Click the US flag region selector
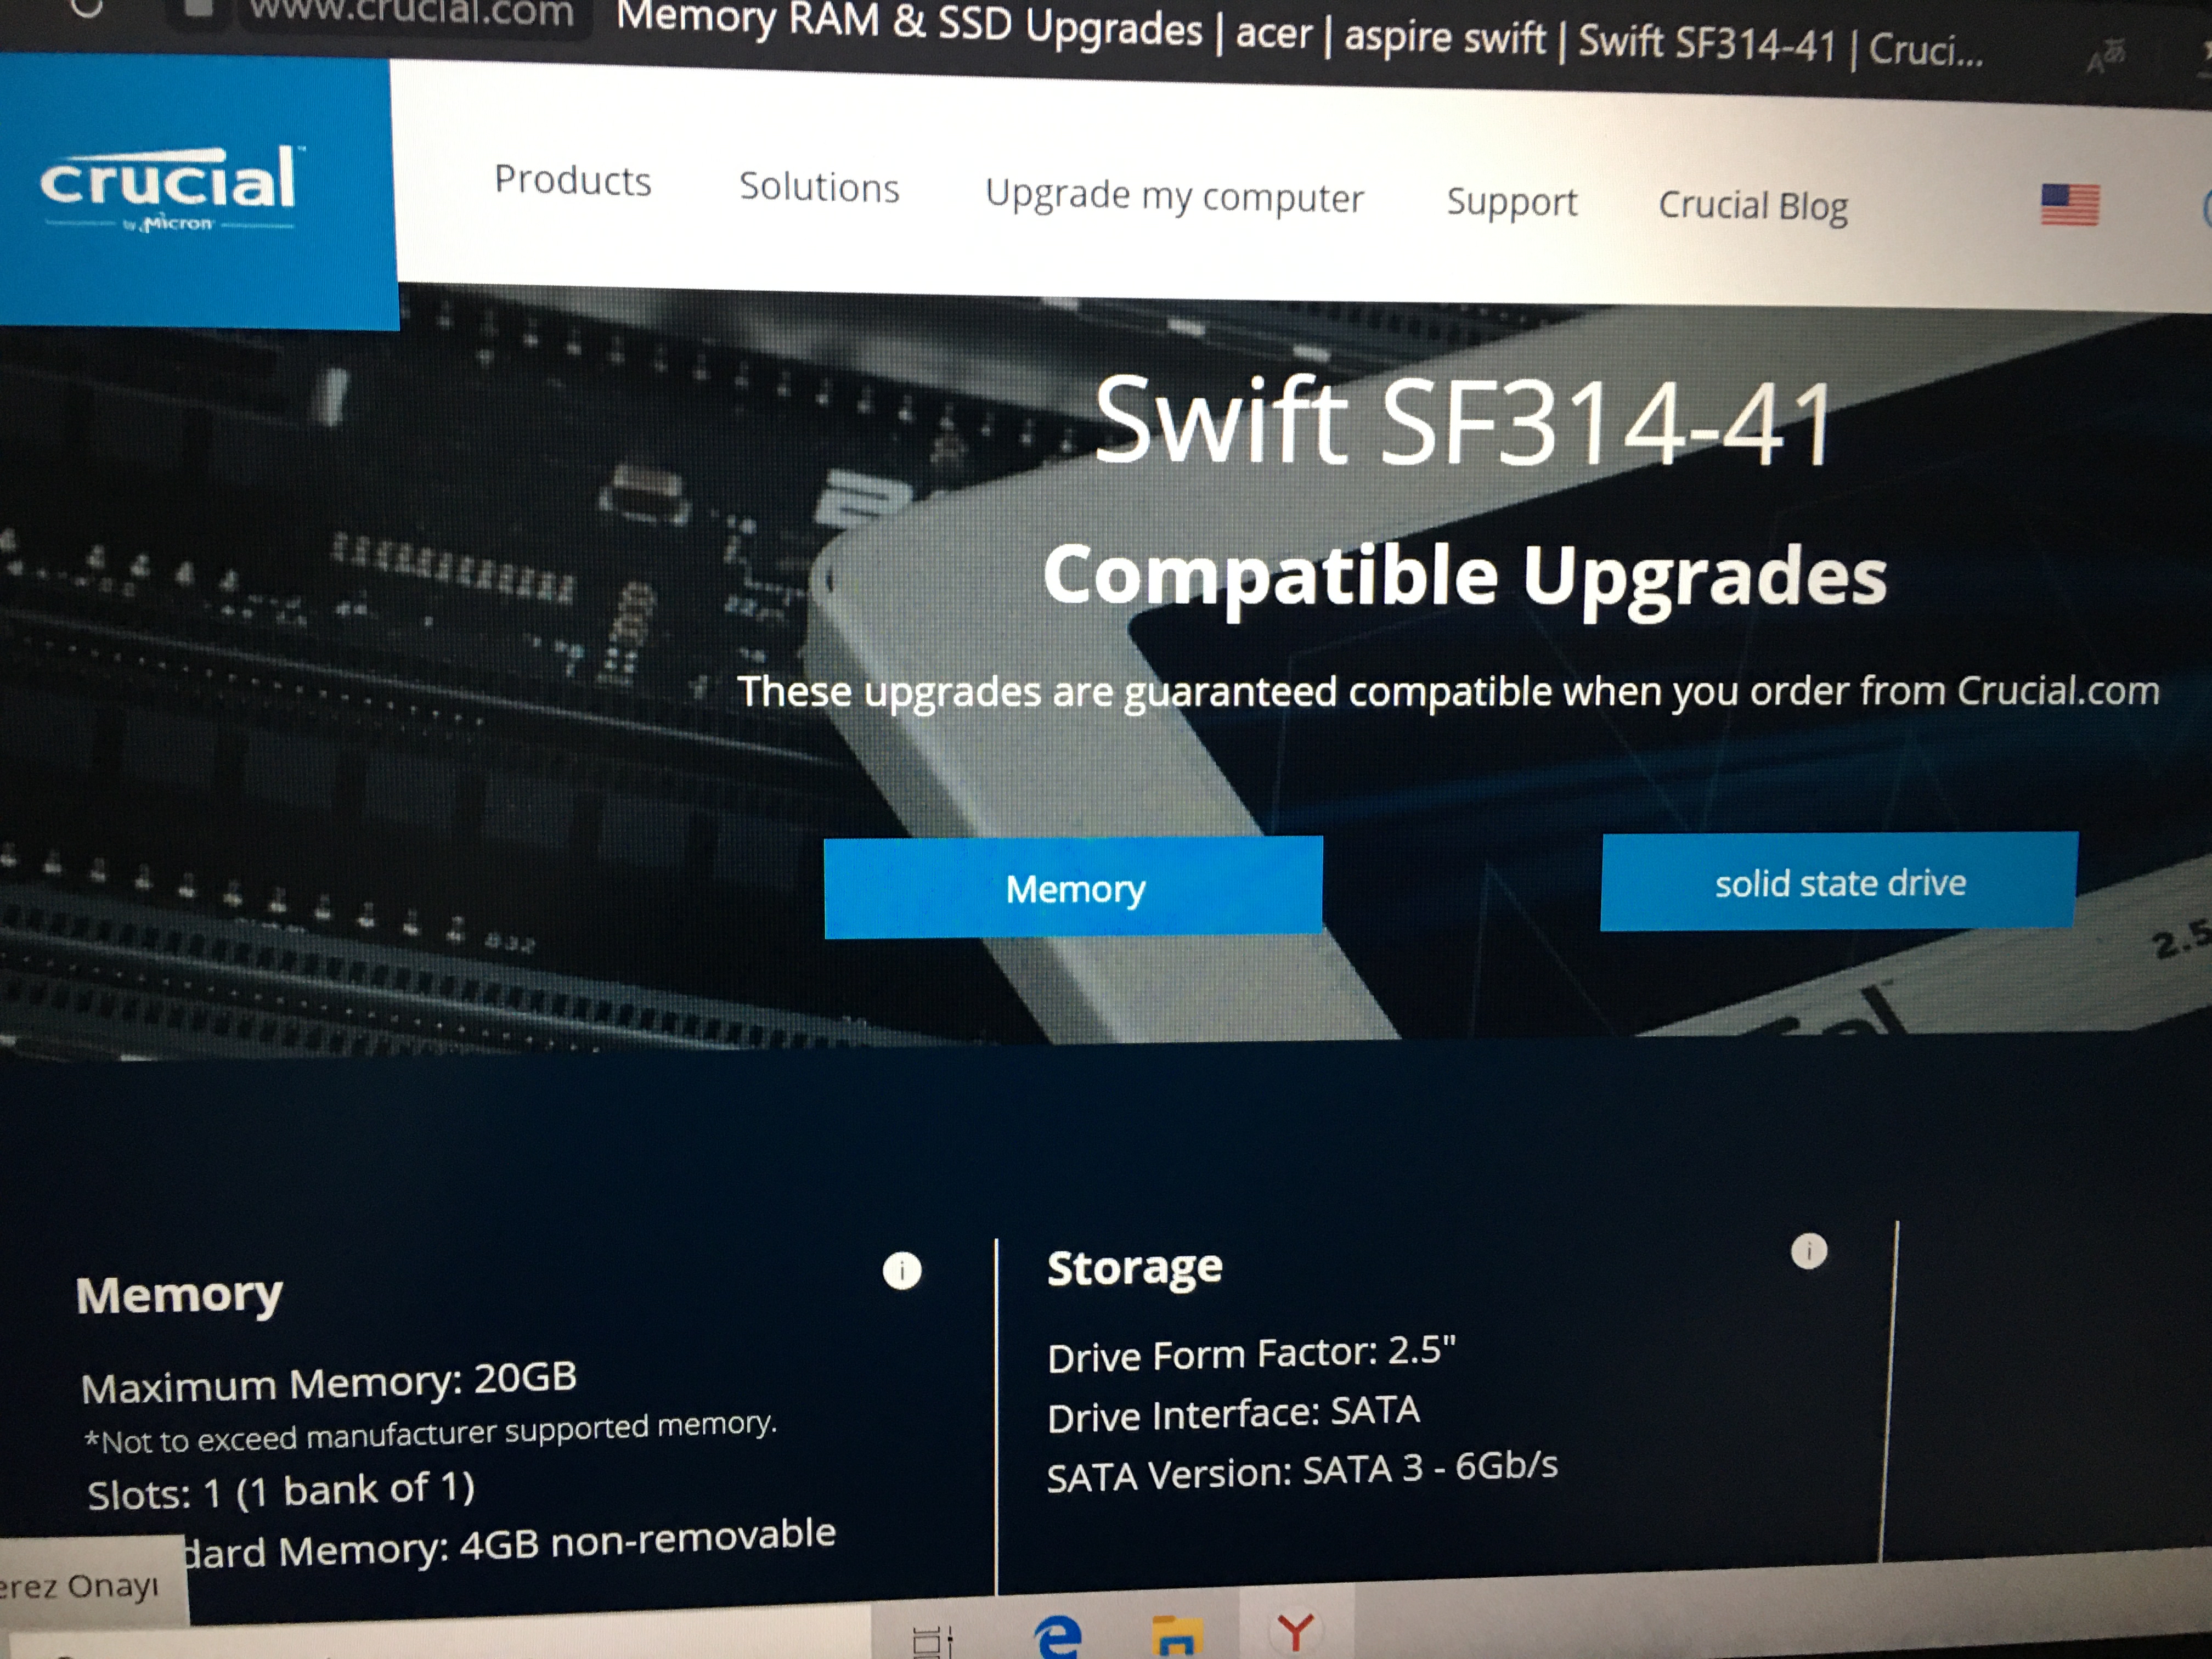Image resolution: width=2212 pixels, height=1659 pixels. click(x=2070, y=206)
